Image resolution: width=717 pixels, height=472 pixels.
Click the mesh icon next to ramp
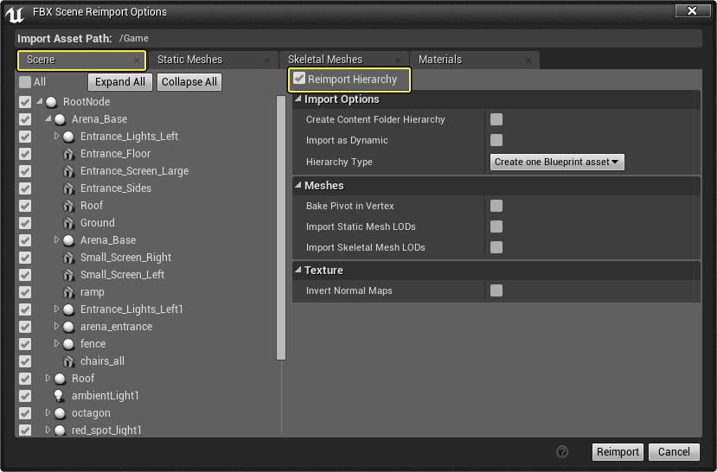tap(68, 292)
